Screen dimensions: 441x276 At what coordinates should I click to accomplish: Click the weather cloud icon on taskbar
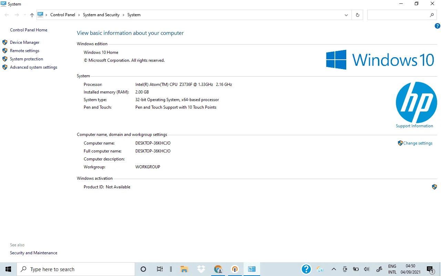click(320, 269)
